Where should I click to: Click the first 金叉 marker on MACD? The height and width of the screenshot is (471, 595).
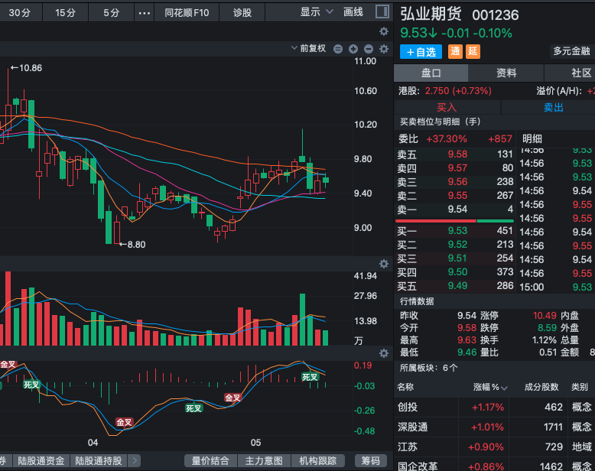pyautogui.click(x=8, y=365)
